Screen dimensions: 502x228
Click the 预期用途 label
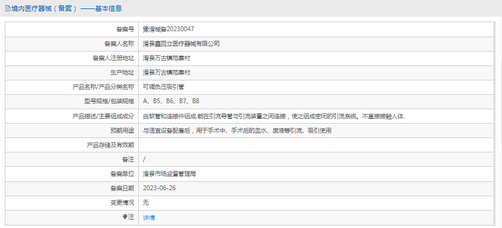click(122, 130)
